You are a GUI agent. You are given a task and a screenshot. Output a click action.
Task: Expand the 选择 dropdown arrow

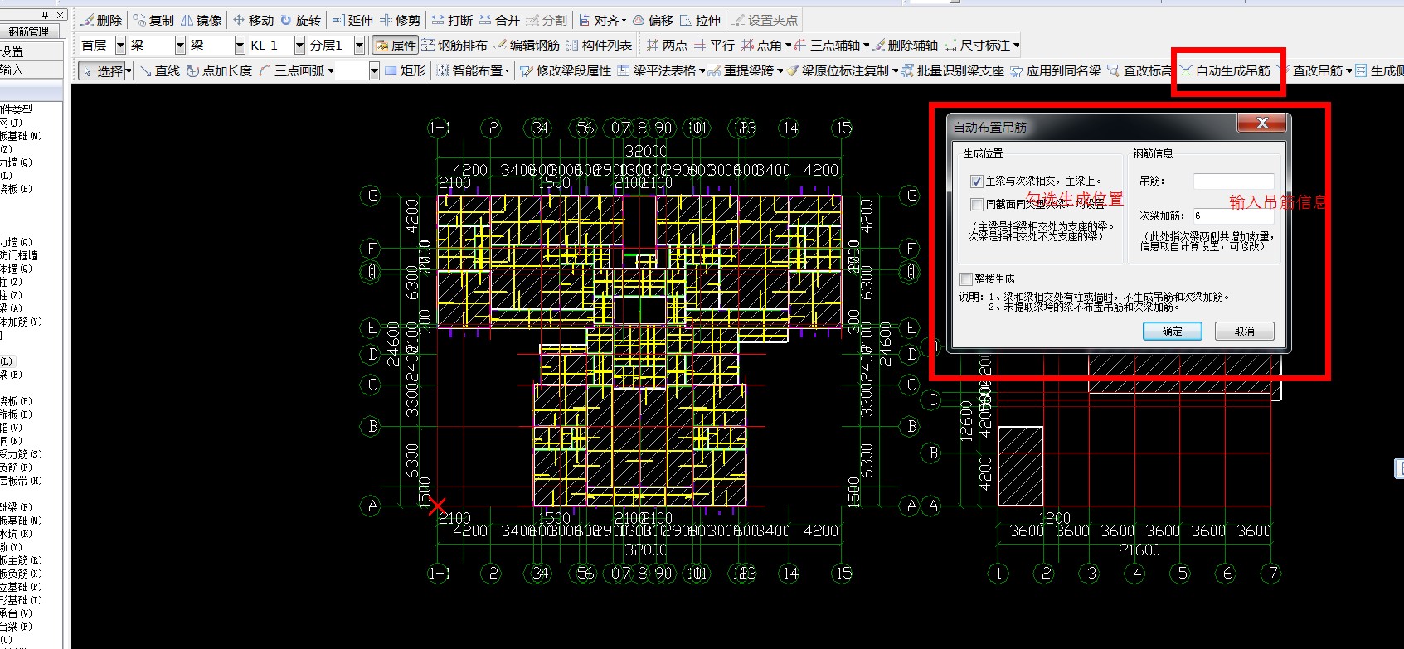[x=129, y=70]
